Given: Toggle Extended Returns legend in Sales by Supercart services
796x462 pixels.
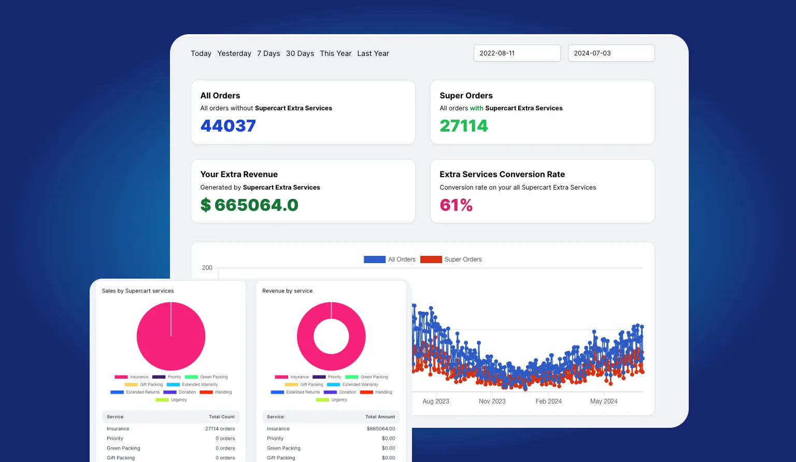Looking at the screenshot, I should (x=135, y=393).
